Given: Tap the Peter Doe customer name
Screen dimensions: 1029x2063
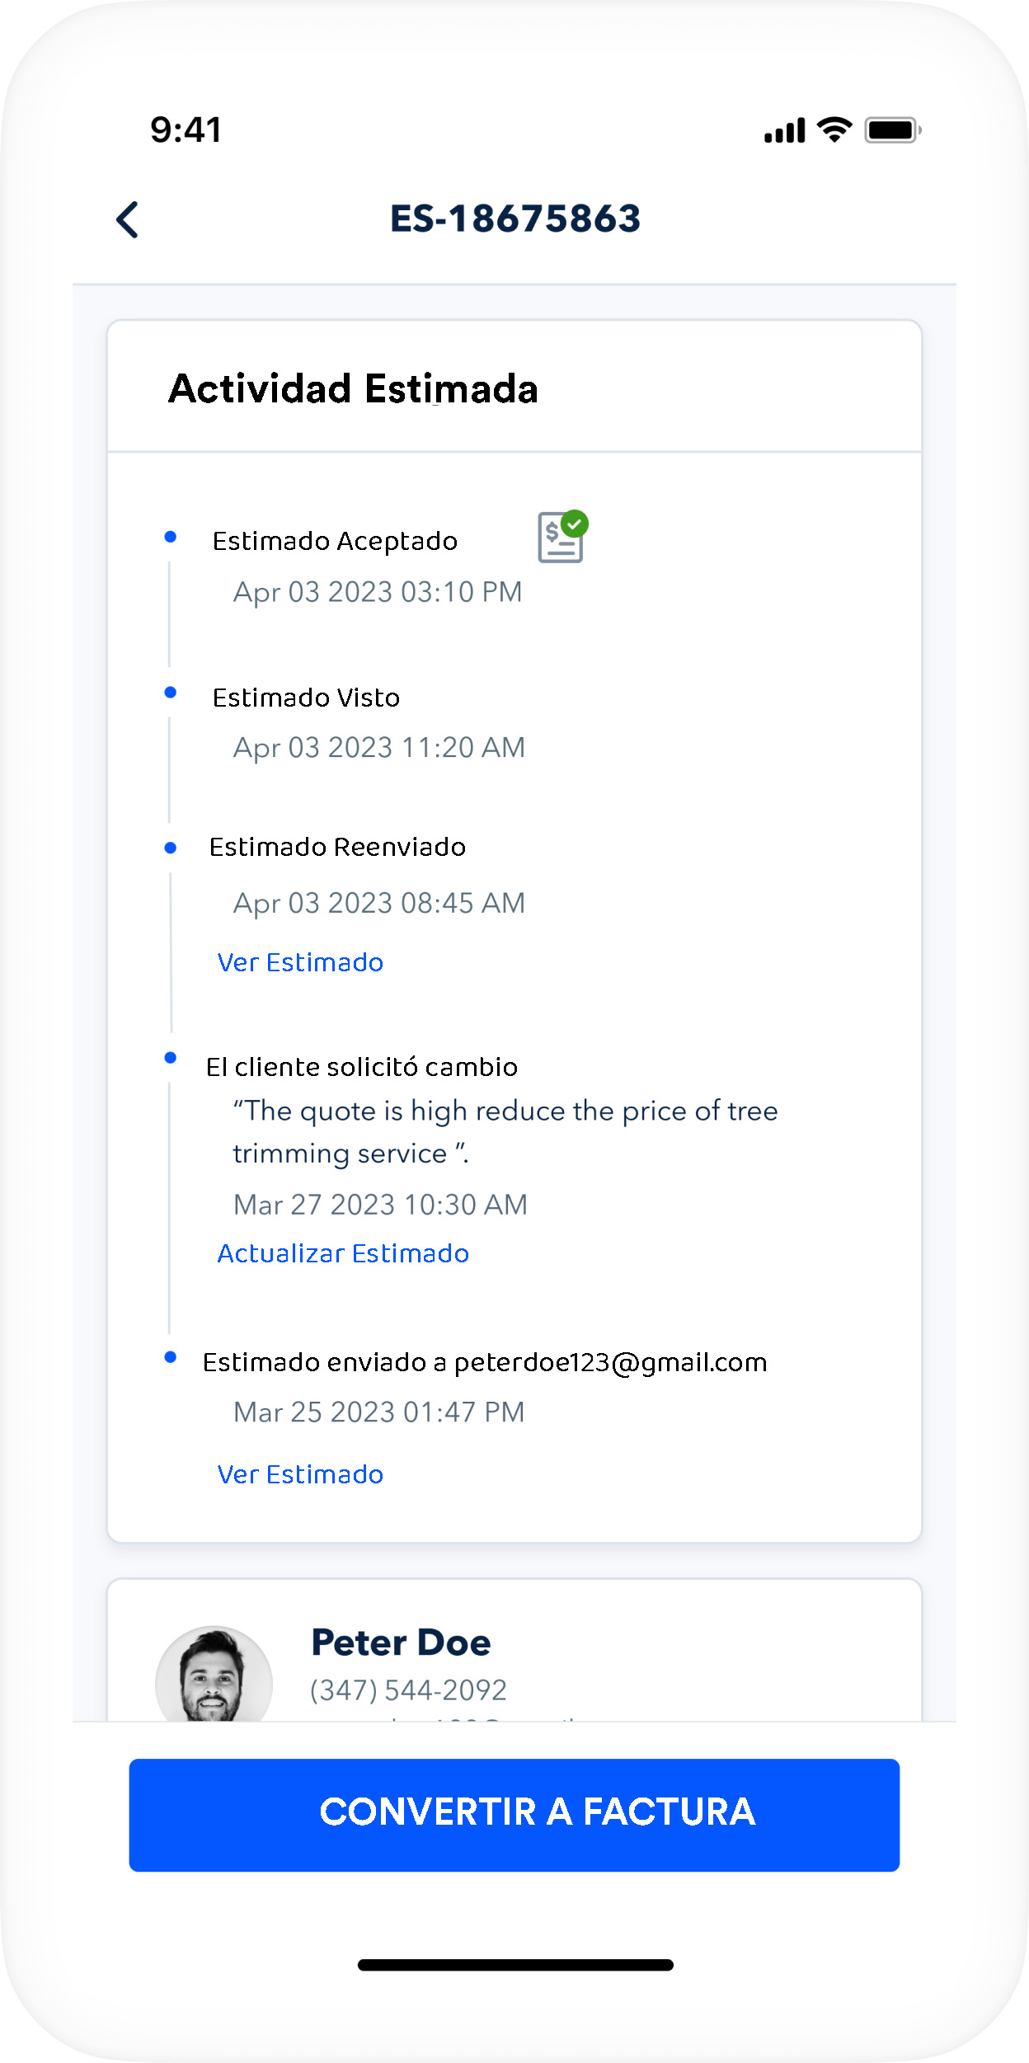Looking at the screenshot, I should pyautogui.click(x=401, y=1642).
